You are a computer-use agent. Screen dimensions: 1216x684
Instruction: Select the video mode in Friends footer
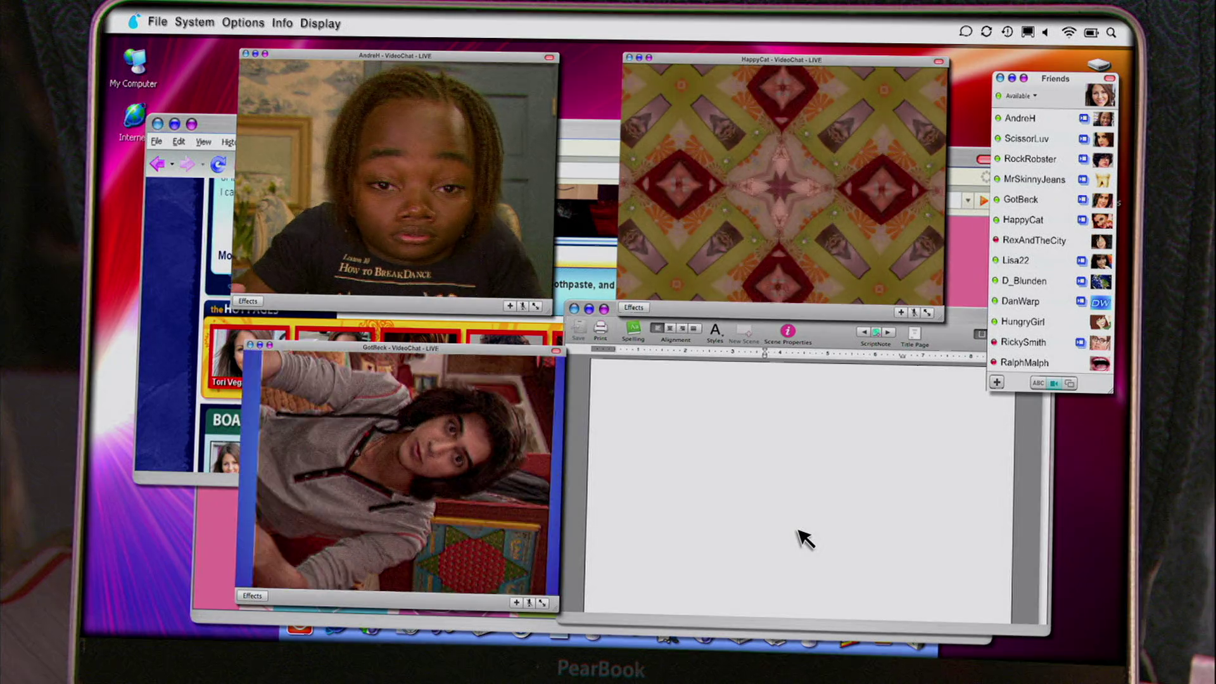(x=1054, y=383)
